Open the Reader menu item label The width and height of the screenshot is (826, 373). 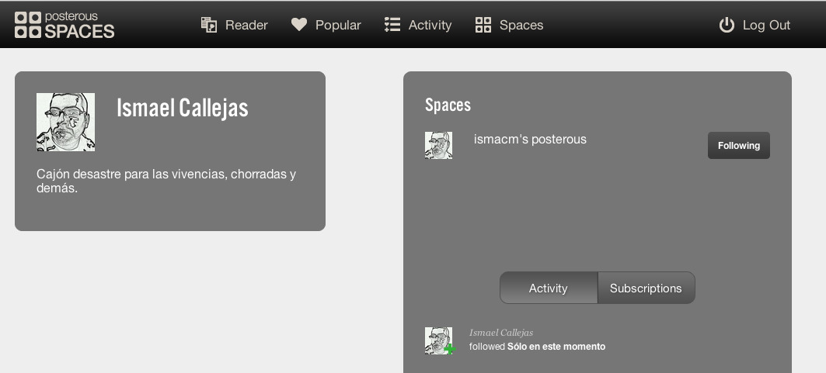[246, 25]
